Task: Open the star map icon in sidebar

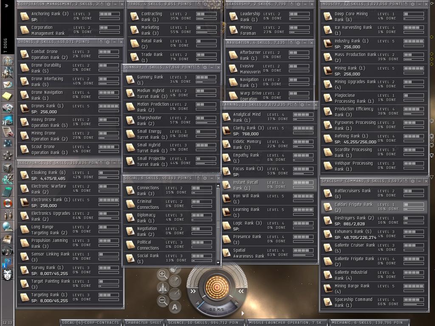Action: point(8,143)
